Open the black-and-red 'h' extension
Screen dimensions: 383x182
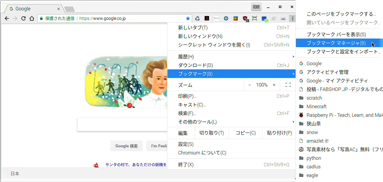point(207,18)
